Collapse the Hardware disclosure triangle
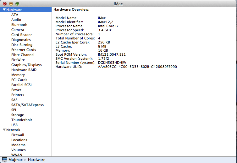Viewport: 237px width, 163px height. [x=4, y=10]
